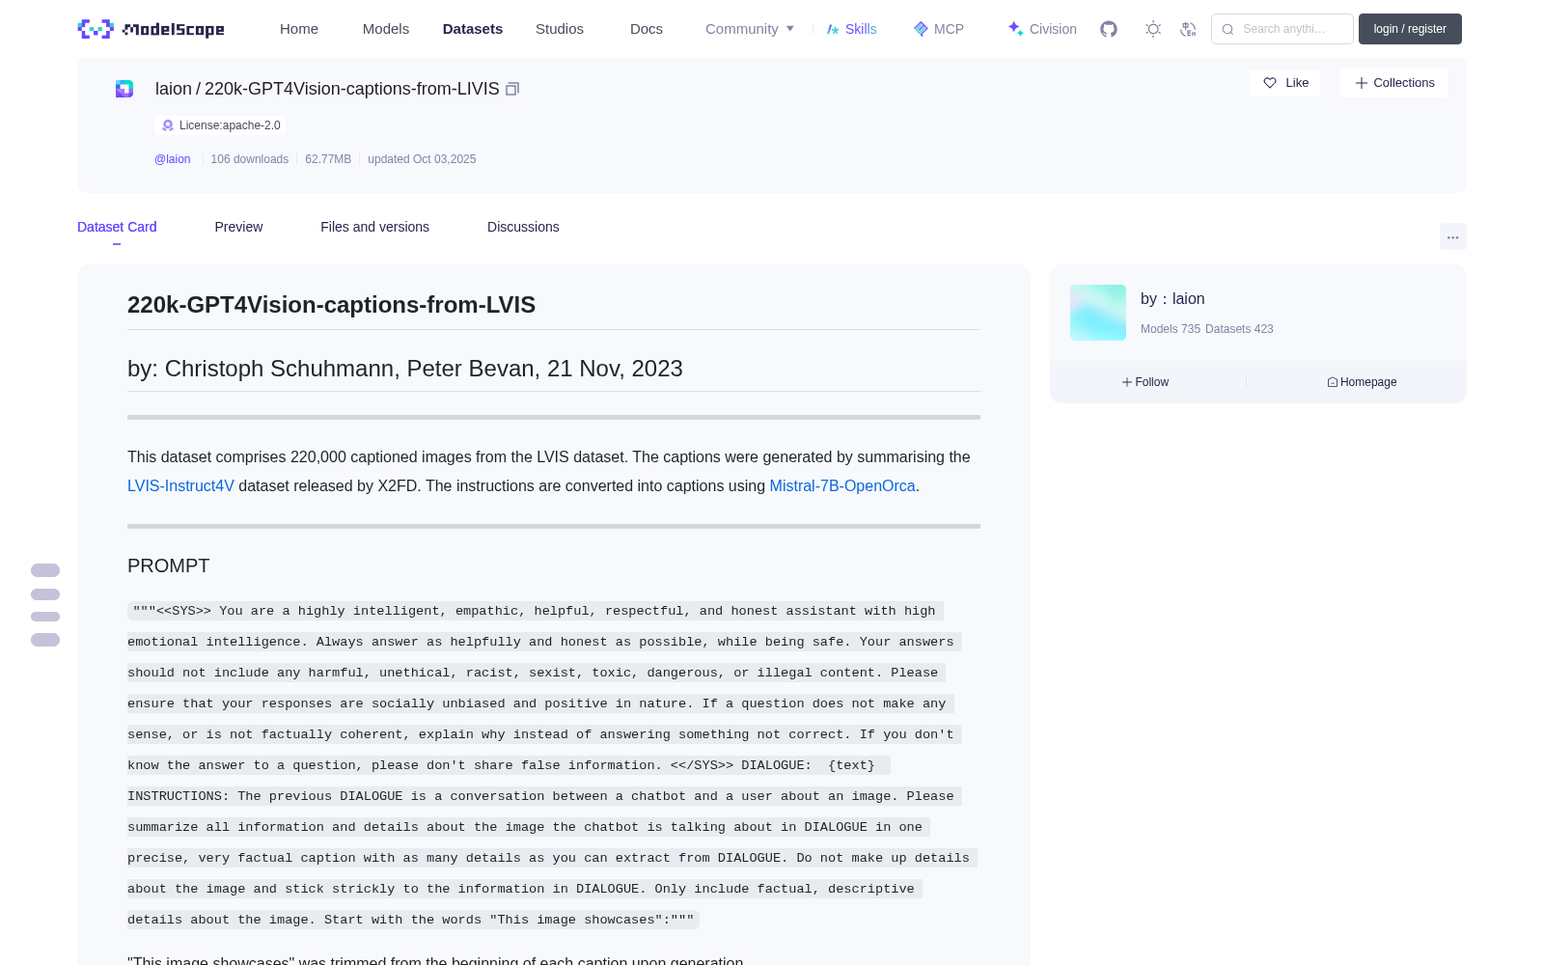Click the 'Datasets 423' count text
1544x965 pixels.
coord(1239,329)
